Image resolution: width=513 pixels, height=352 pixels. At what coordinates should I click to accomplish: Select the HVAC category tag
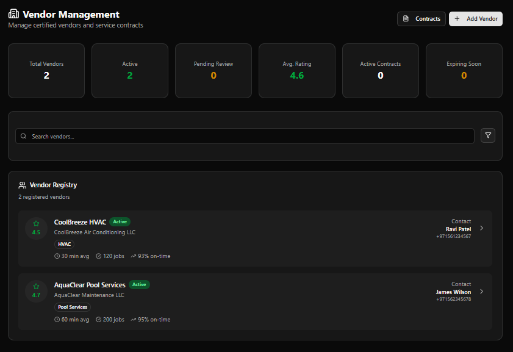tap(65, 245)
